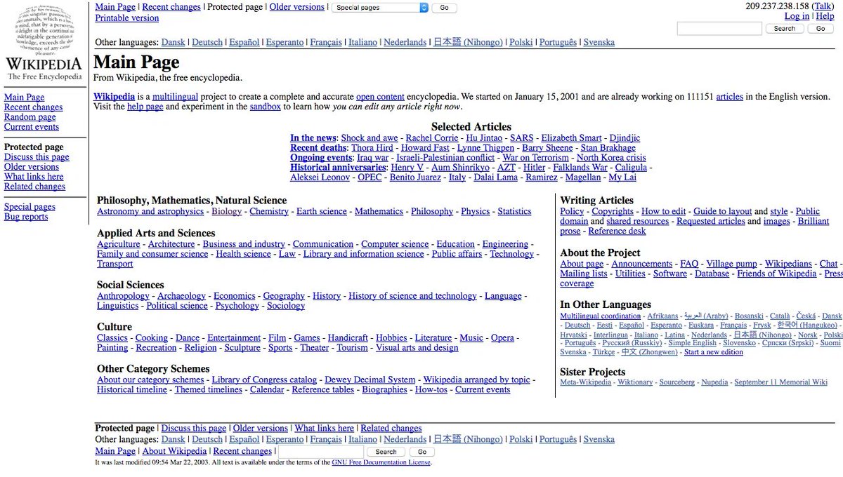Open the Historical timeline link
843x477 pixels.
point(132,390)
